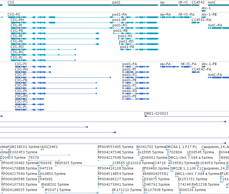The image size is (229, 194).
Task: Select EST 484860425581 label
Action: tap(155, 174)
